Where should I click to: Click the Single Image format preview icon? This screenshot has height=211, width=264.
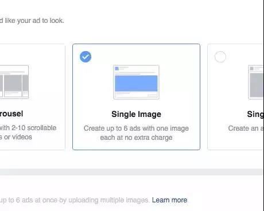click(x=136, y=82)
